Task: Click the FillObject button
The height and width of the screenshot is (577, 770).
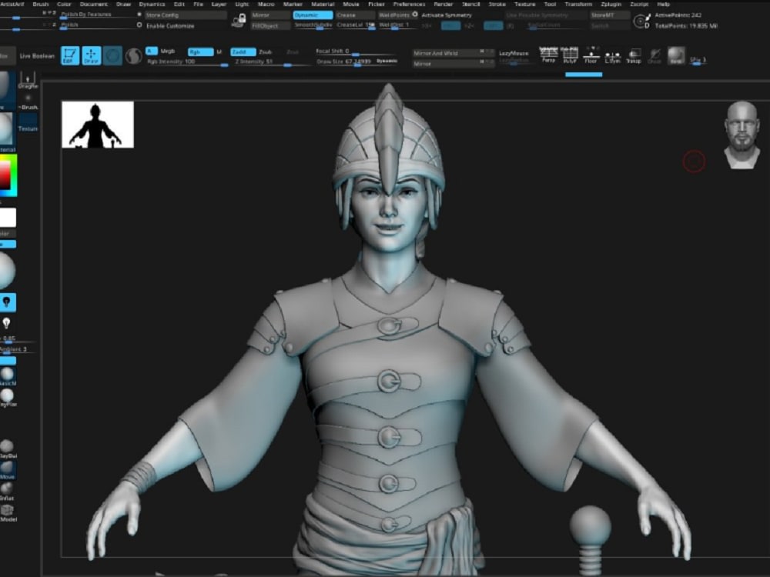Action: click(270, 25)
